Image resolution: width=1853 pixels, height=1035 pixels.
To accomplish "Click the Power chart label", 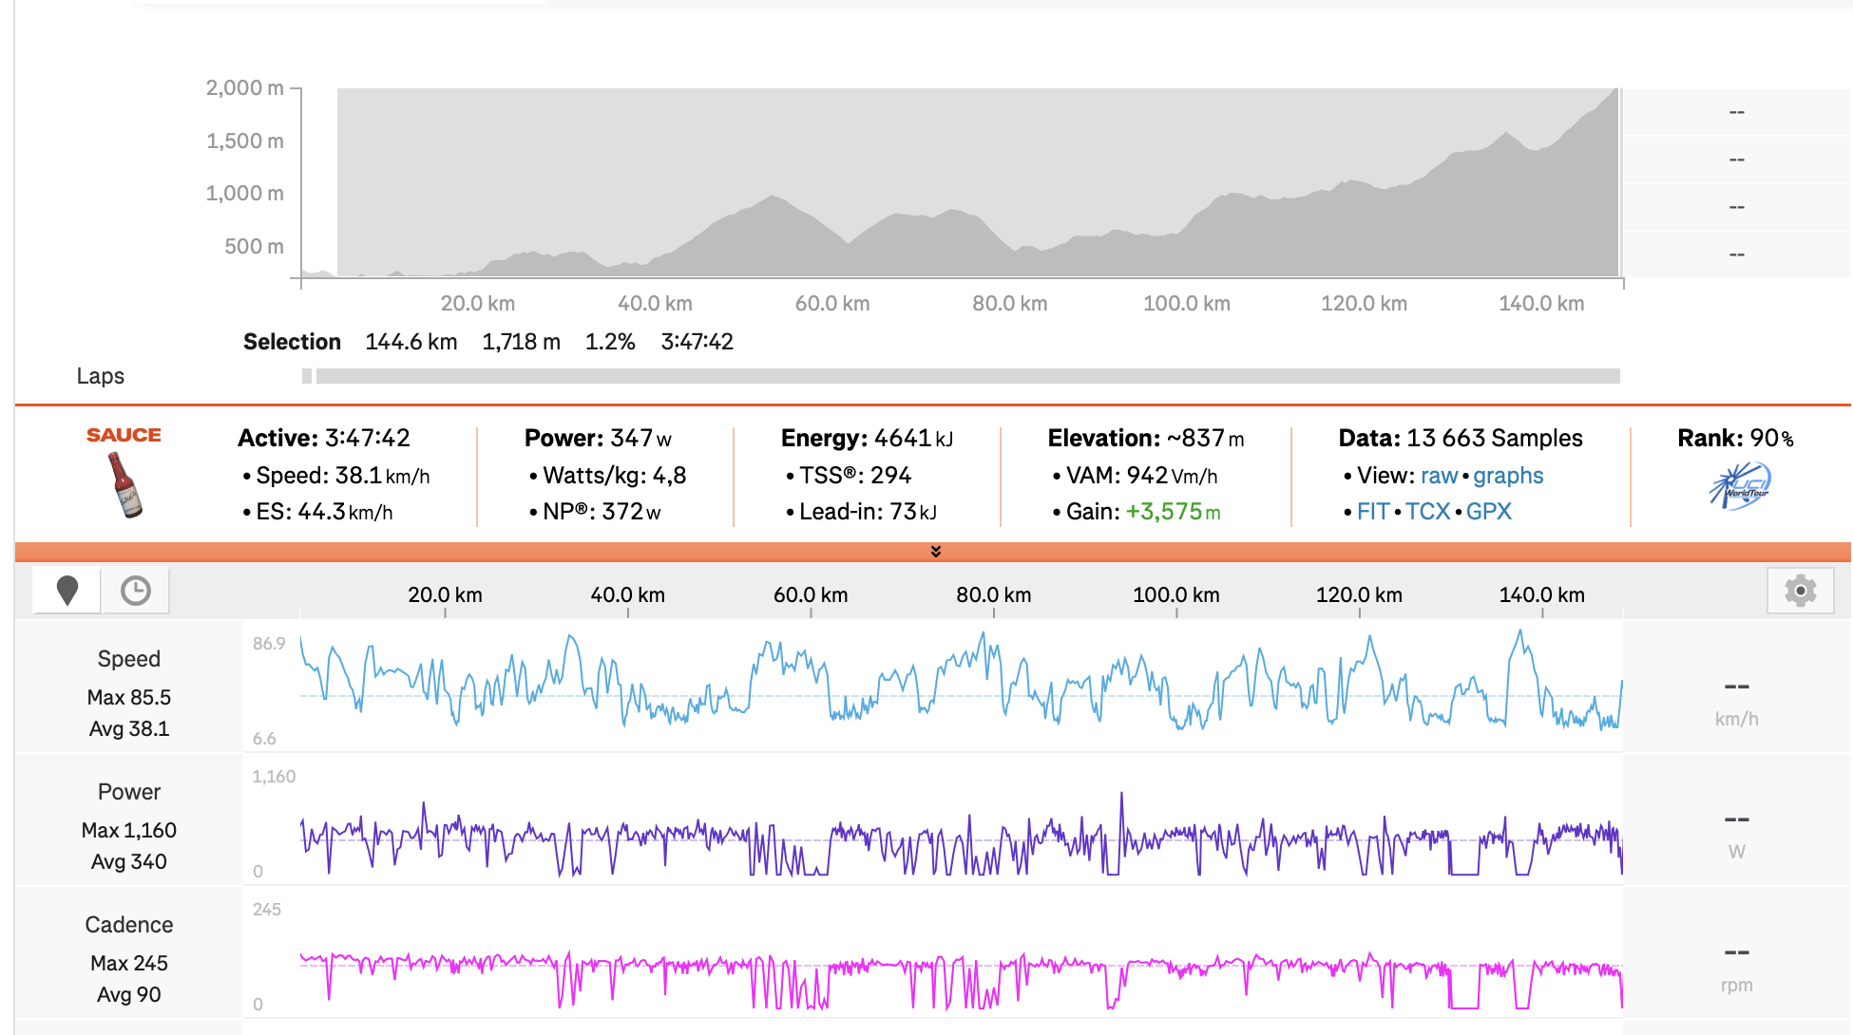I will point(129,792).
